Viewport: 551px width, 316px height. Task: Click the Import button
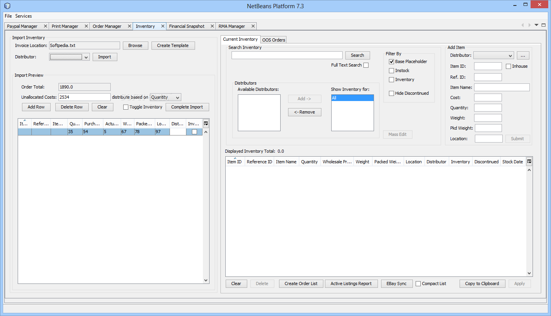pos(105,57)
